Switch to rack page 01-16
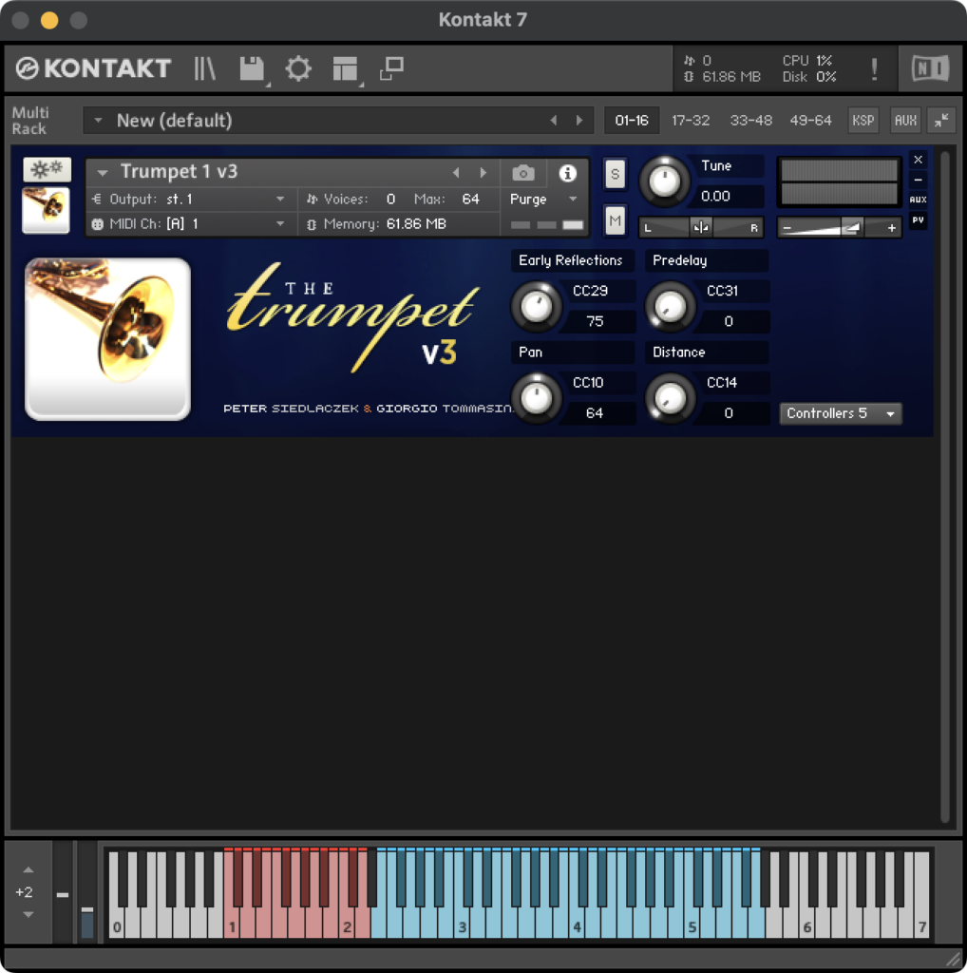 (632, 120)
